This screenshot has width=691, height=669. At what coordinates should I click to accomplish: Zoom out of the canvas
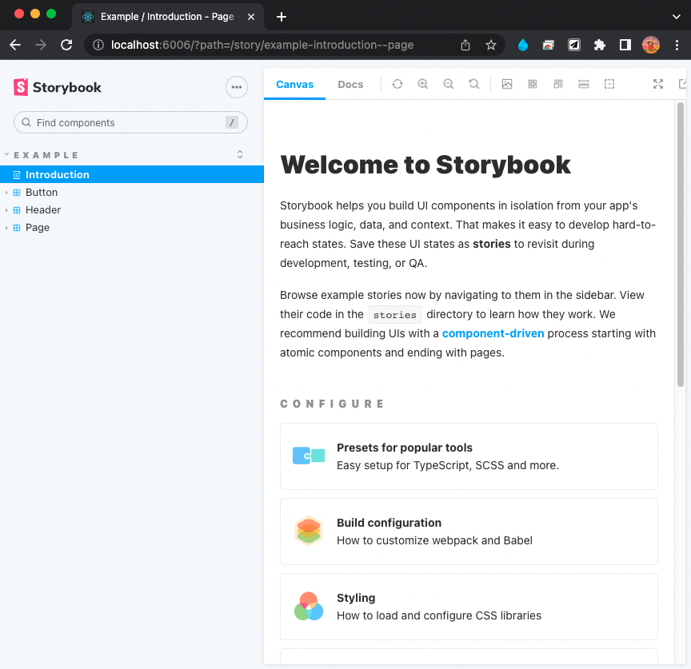[448, 84]
